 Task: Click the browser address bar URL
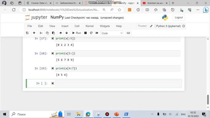(64, 10)
